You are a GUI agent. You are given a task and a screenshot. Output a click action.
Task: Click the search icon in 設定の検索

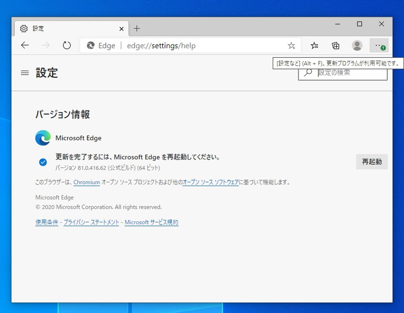pyautogui.click(x=308, y=73)
